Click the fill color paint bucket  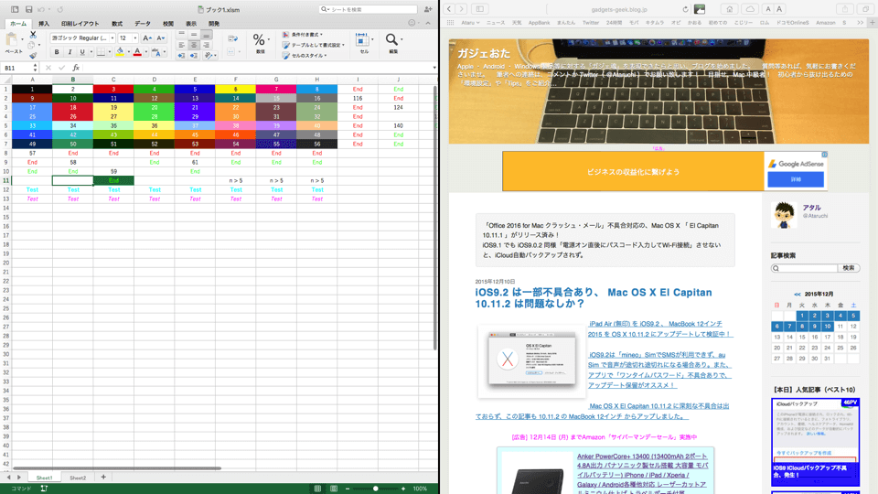120,52
